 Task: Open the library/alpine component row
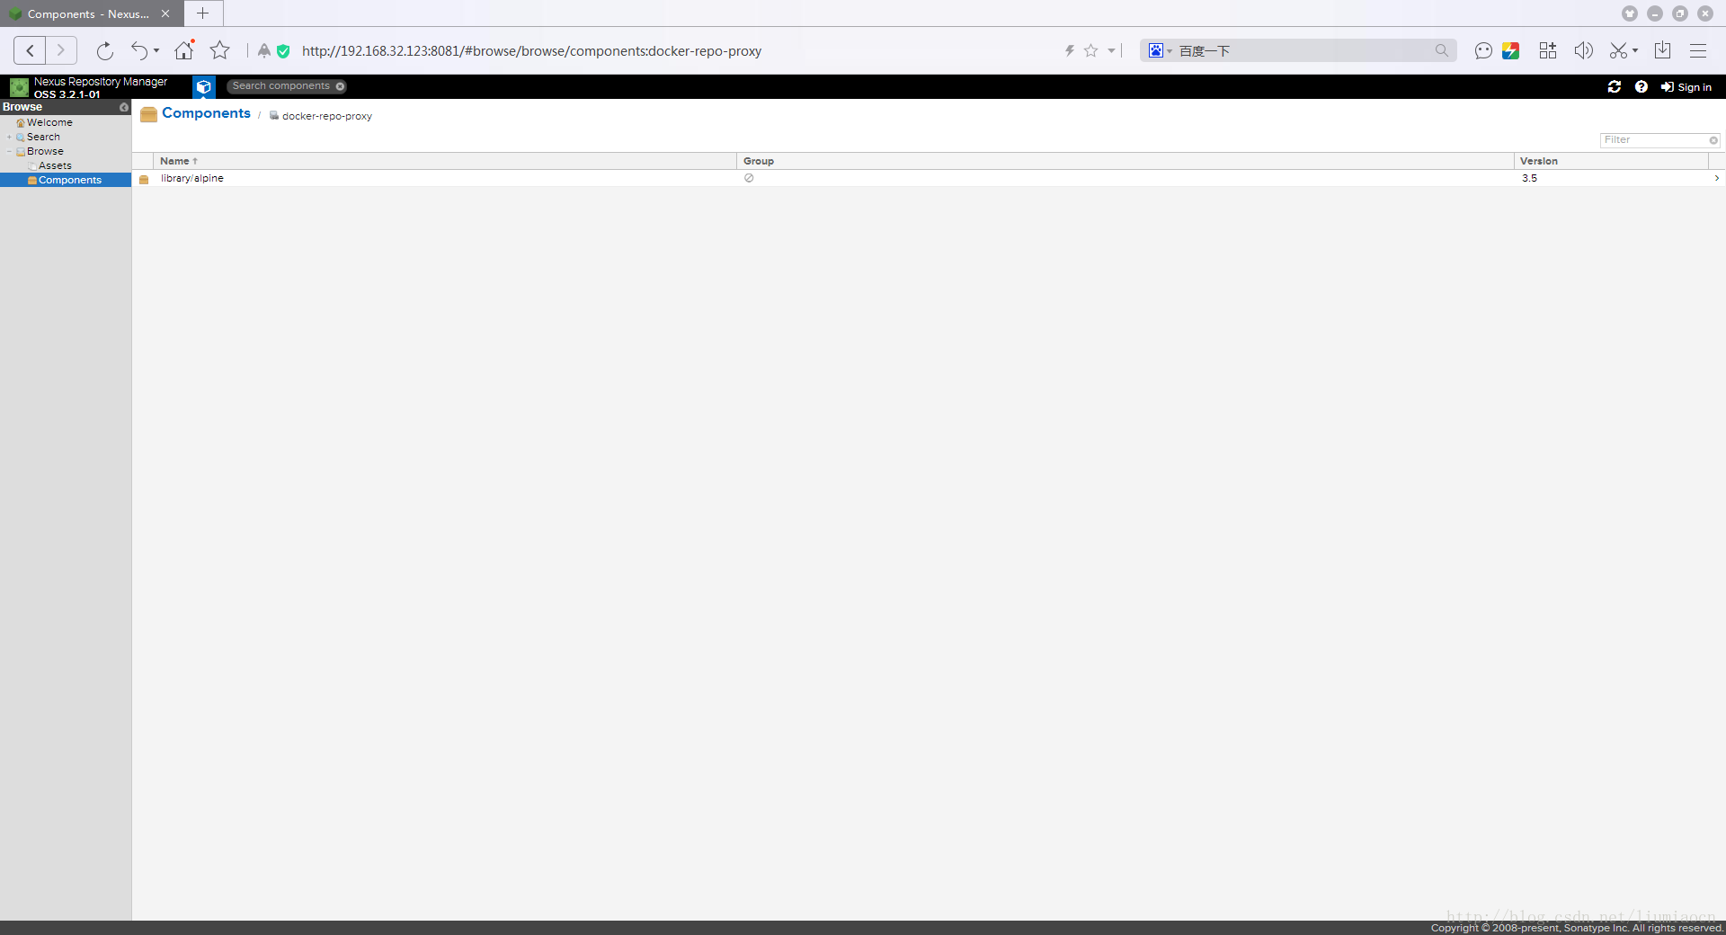[929, 178]
